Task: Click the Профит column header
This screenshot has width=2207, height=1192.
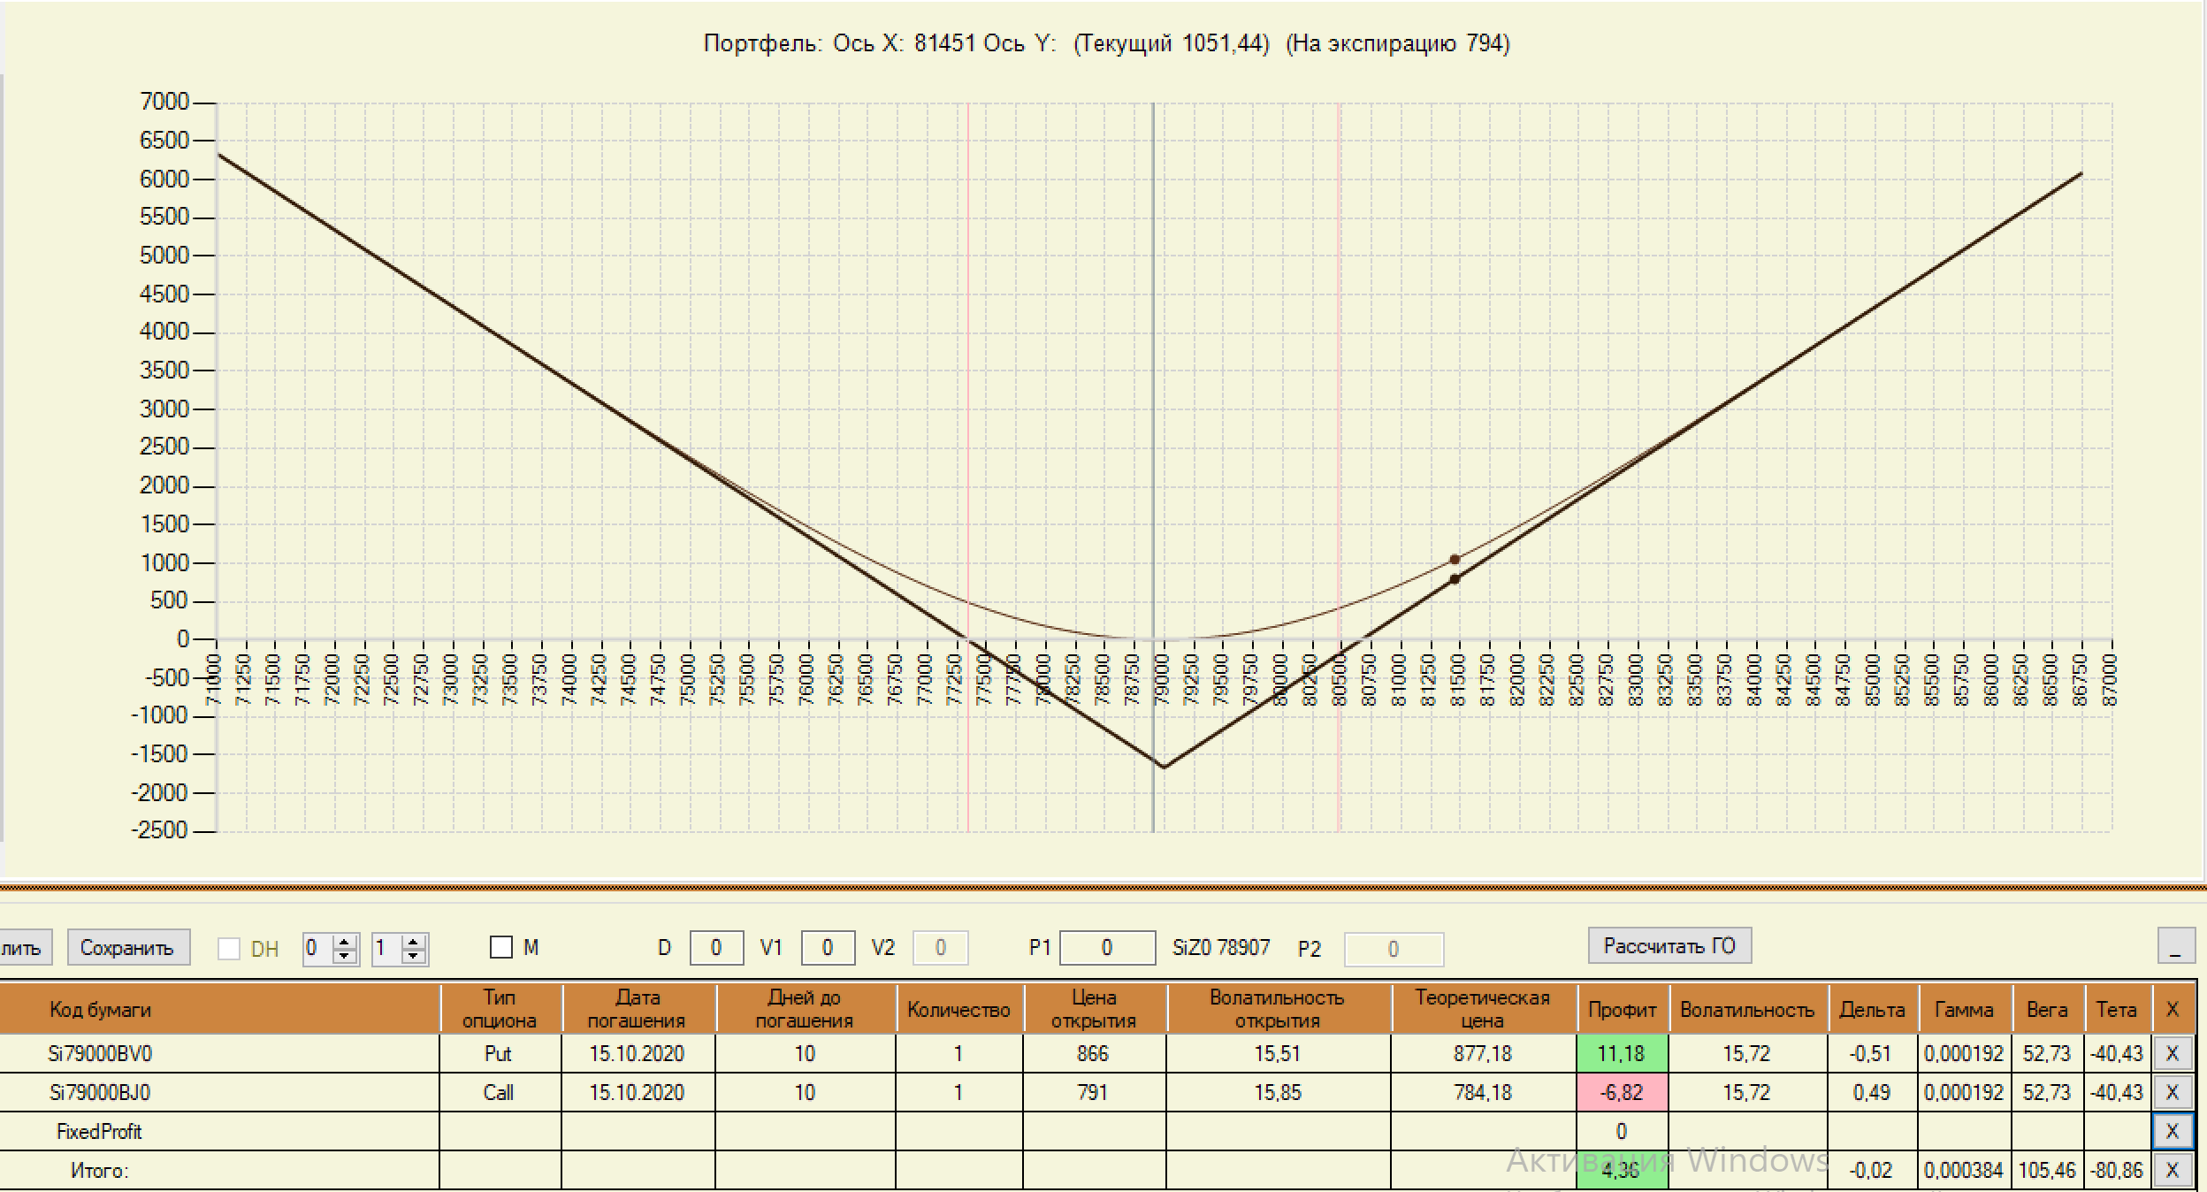Action: (1622, 1009)
